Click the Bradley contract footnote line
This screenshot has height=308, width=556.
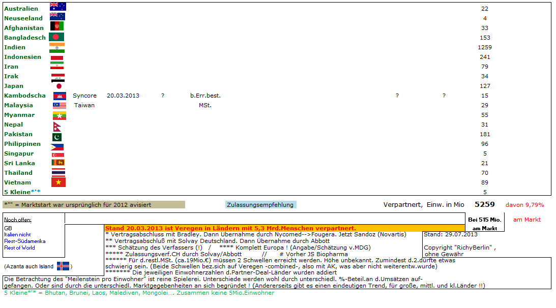point(256,234)
